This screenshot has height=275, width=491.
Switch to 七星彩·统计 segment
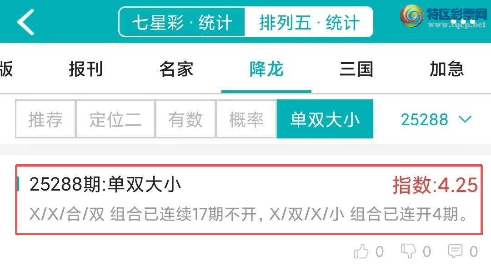(182, 22)
